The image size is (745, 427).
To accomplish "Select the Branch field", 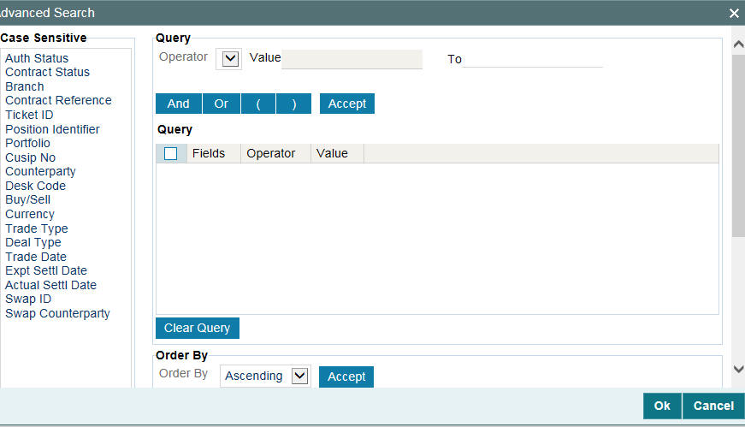I will point(25,86).
